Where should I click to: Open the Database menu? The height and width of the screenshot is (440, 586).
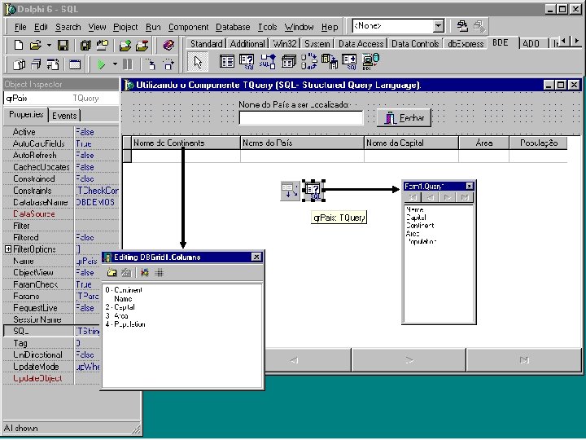(233, 27)
